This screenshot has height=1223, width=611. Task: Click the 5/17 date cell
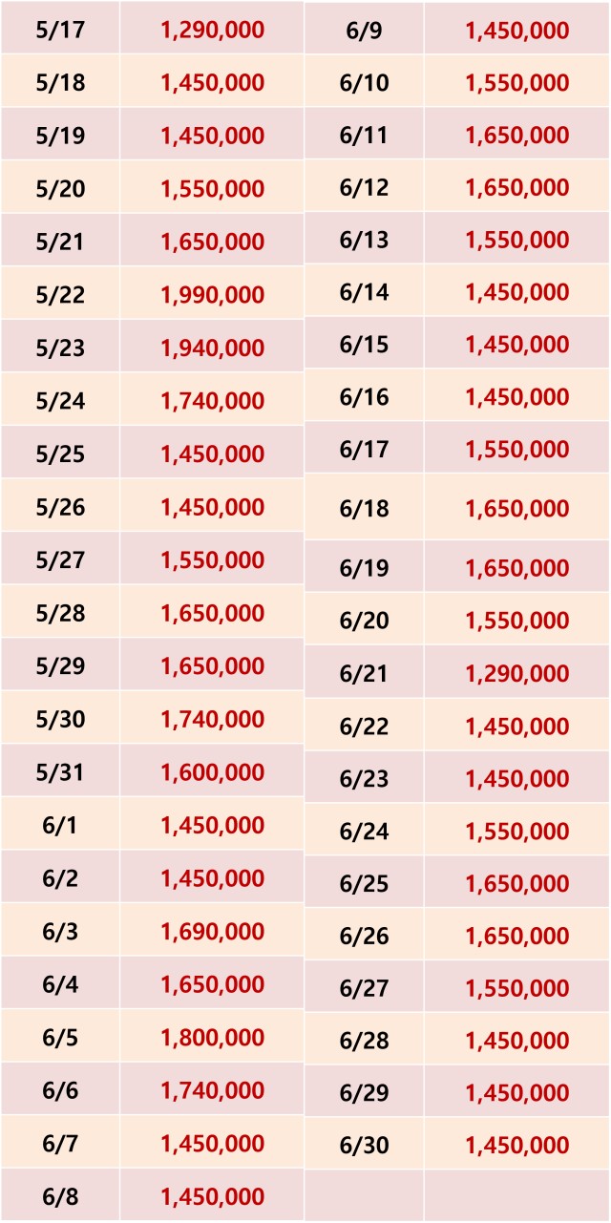(x=60, y=30)
